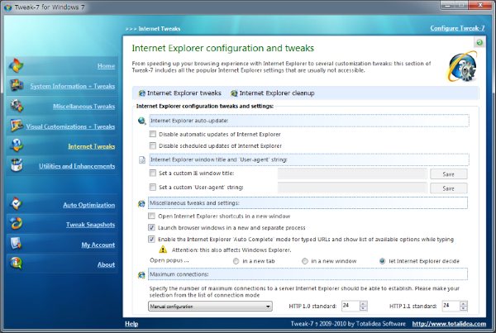Click Internet Explorer auto-update section header
The height and width of the screenshot is (333, 496).
[309, 121]
